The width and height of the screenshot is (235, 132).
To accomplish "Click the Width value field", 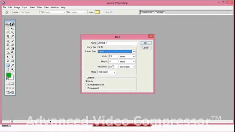I will [113, 56].
